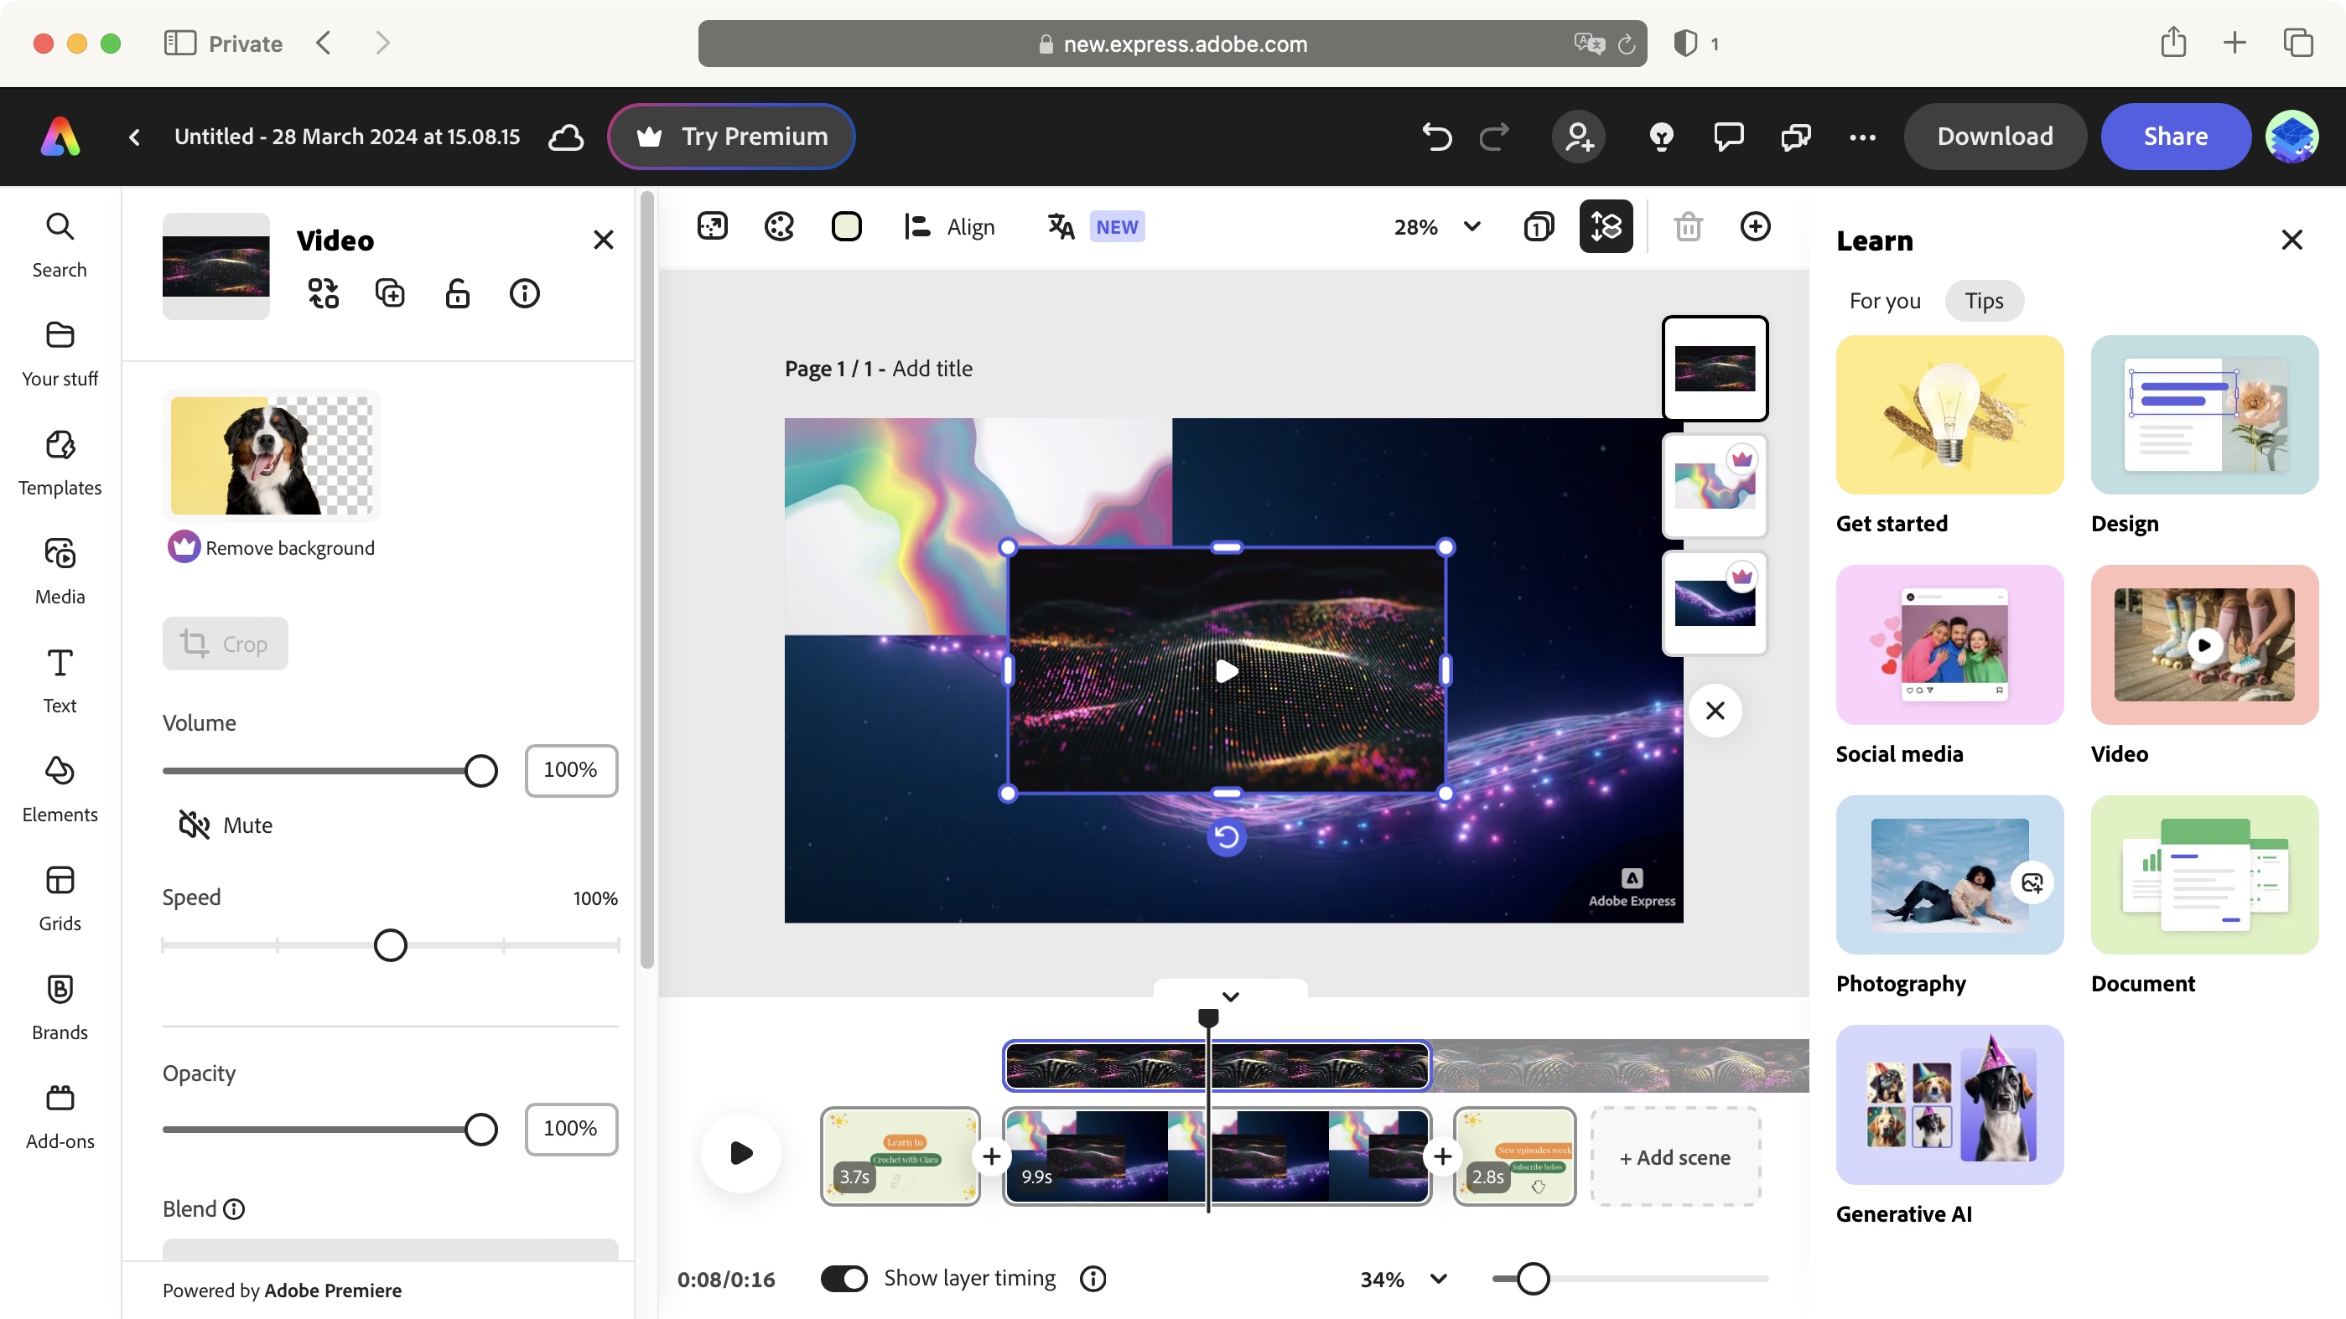Enable Remove background for image

point(272,546)
